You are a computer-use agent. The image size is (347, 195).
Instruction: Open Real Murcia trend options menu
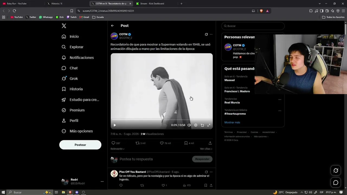tap(280, 99)
